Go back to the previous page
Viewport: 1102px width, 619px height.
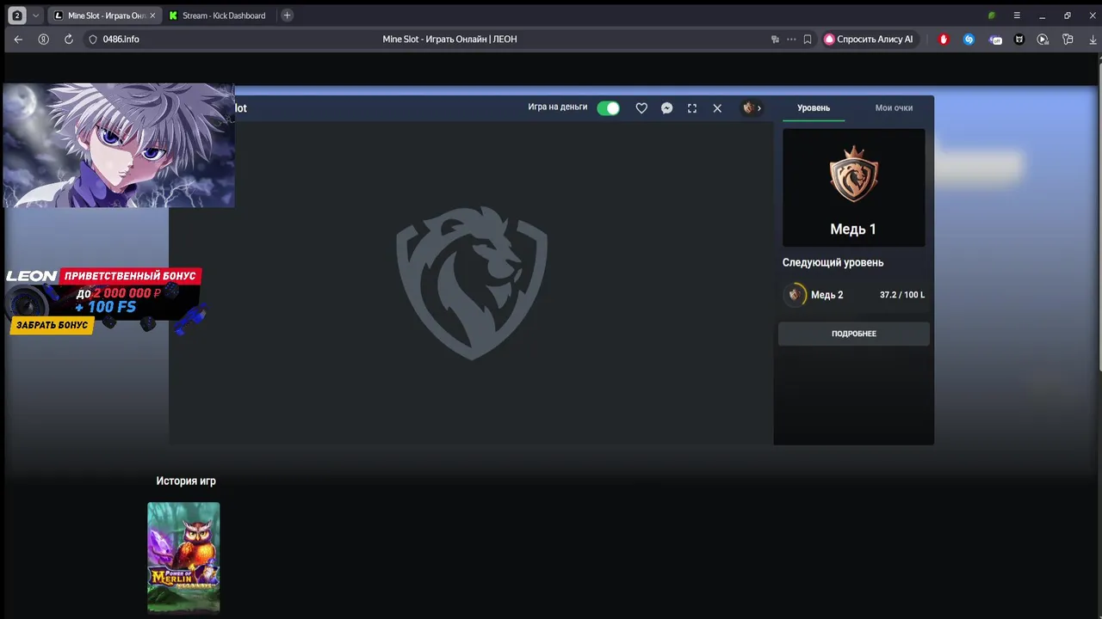coord(18,40)
